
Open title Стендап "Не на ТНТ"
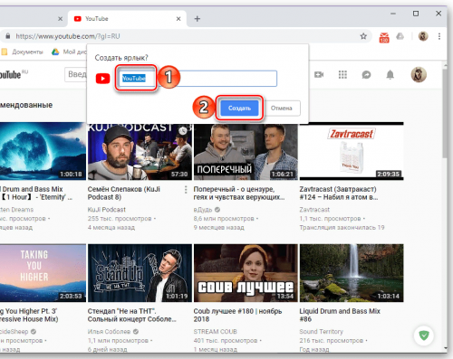pos(131,315)
